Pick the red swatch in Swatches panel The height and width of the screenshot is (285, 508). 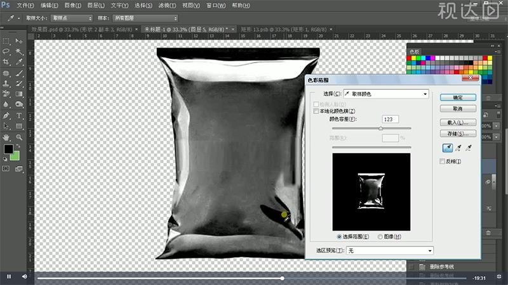[408, 58]
